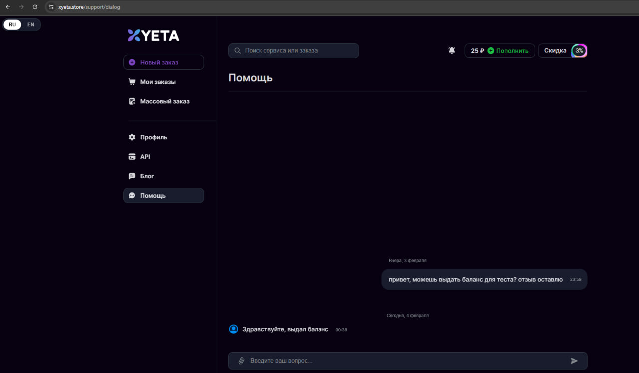The height and width of the screenshot is (373, 639).
Task: Go to Мои заказы
Action: [157, 82]
